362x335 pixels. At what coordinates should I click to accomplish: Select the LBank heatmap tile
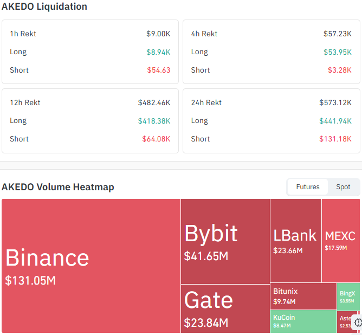296,241
